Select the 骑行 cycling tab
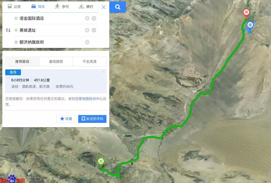 [x=86, y=7]
